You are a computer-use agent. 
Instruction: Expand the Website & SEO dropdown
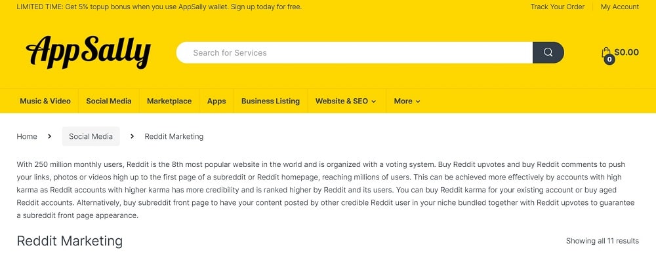click(346, 101)
